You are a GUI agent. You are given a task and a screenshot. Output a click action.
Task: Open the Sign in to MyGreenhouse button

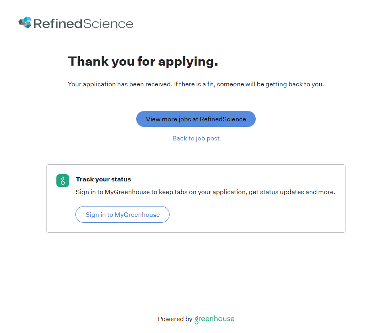122,214
